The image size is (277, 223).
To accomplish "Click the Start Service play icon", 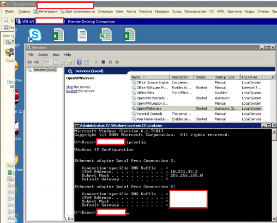I will click(97, 62).
